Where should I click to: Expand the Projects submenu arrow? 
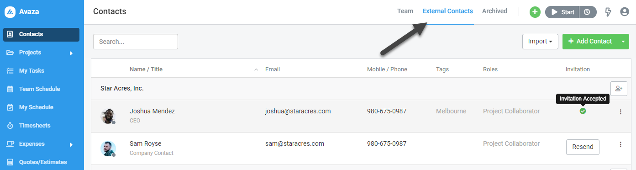click(71, 53)
